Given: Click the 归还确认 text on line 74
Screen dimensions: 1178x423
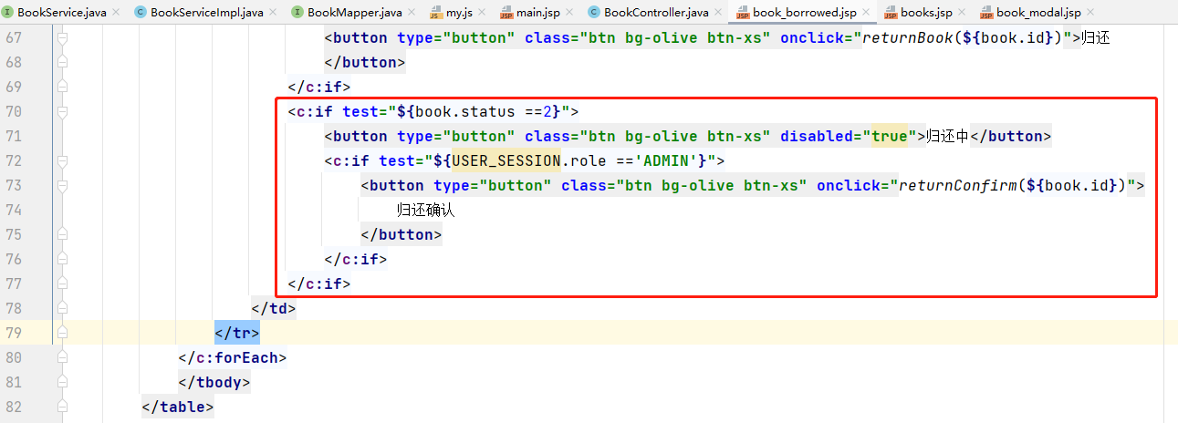Looking at the screenshot, I should (425, 210).
